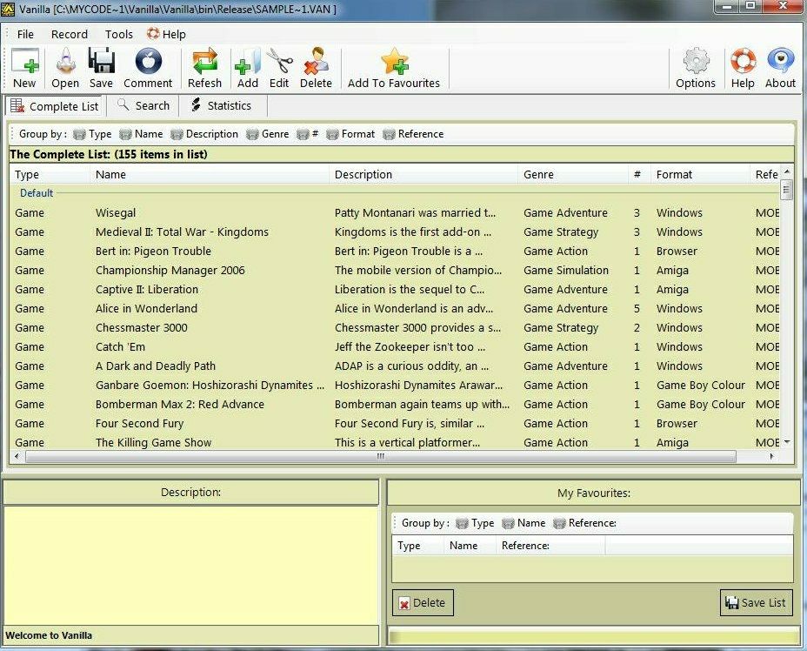The height and width of the screenshot is (651, 807).
Task: Switch to the Statistics tab
Action: 221,105
